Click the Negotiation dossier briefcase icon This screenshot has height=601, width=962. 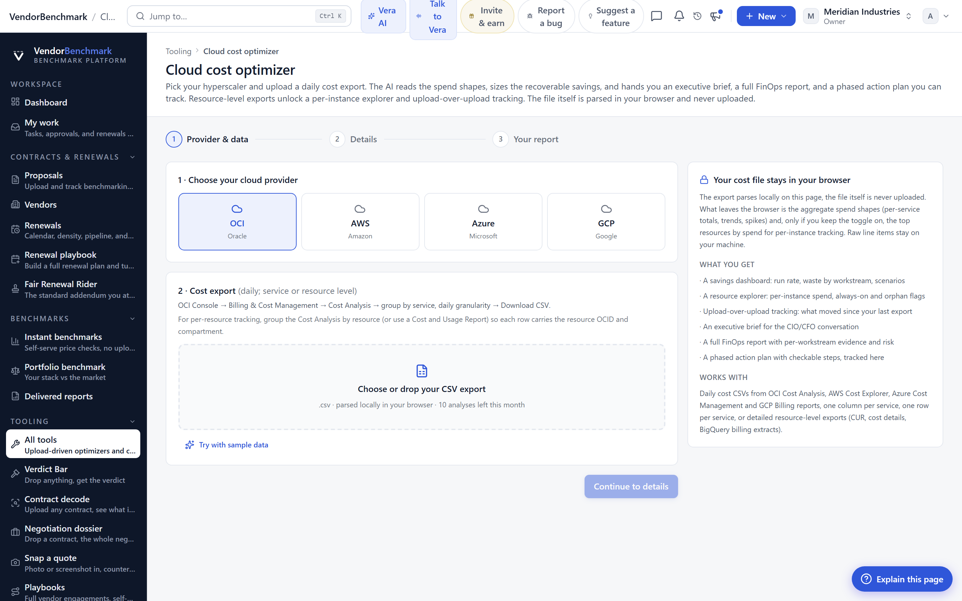pyautogui.click(x=15, y=533)
